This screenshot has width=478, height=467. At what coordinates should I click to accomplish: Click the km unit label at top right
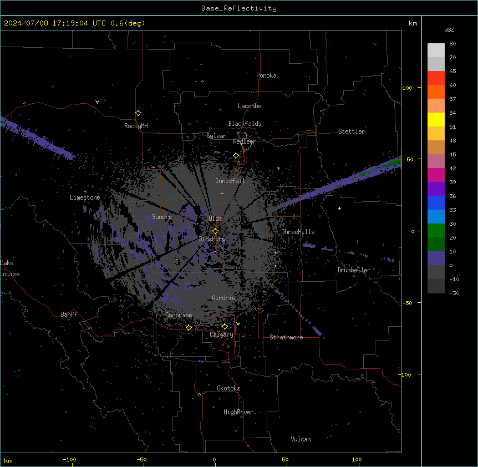click(x=413, y=23)
